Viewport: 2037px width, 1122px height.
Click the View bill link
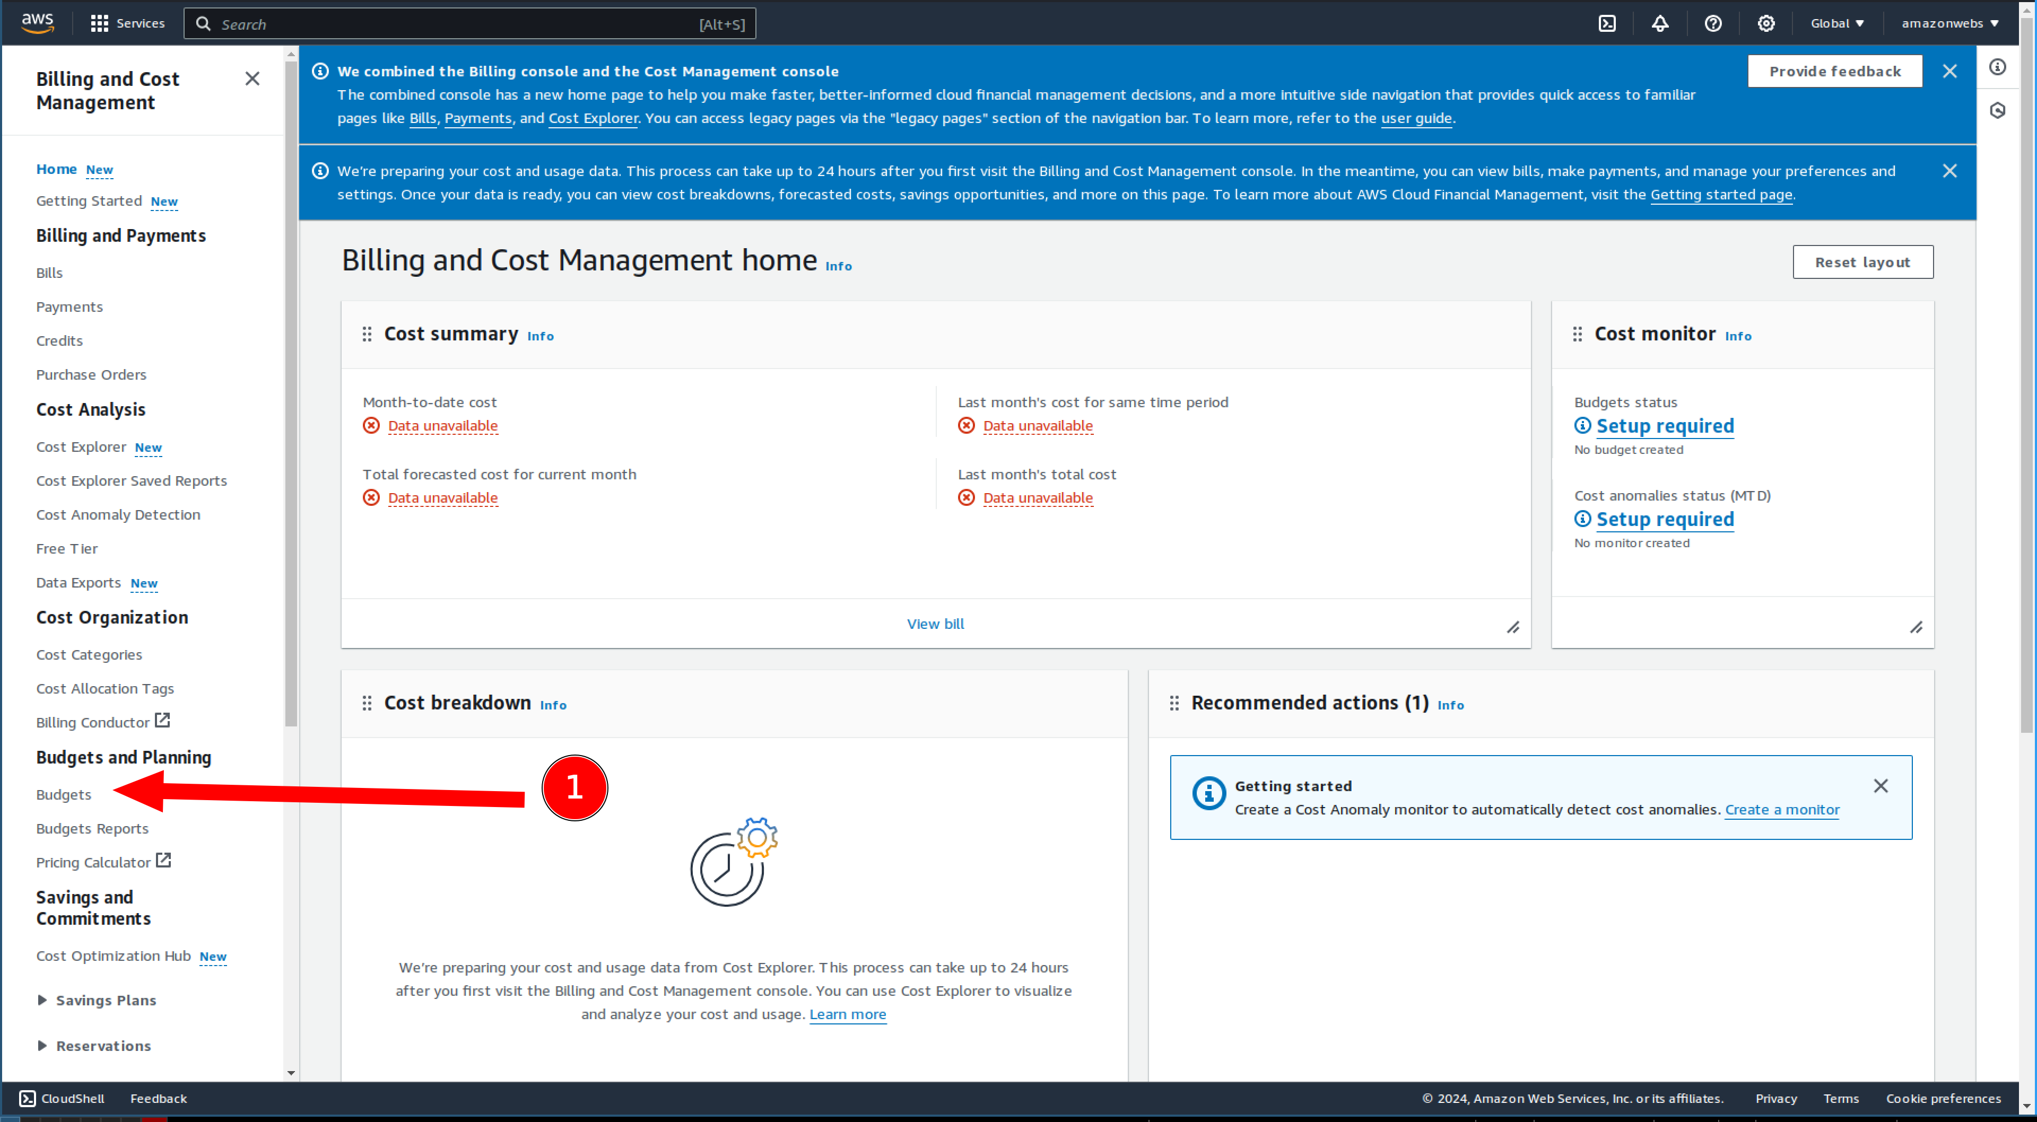(x=935, y=624)
